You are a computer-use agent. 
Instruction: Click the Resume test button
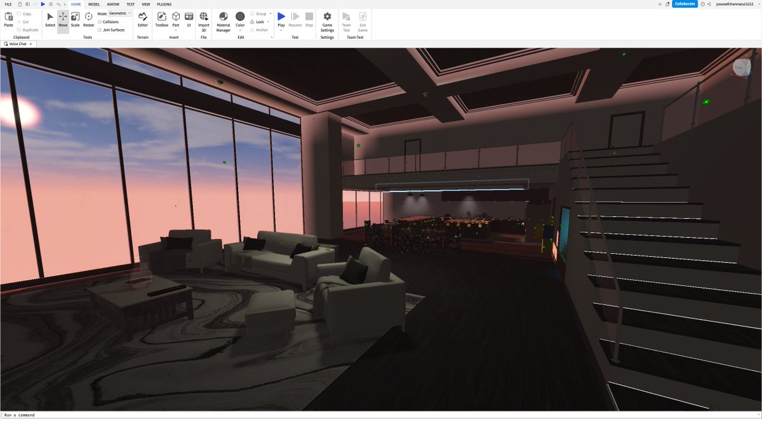pos(295,20)
